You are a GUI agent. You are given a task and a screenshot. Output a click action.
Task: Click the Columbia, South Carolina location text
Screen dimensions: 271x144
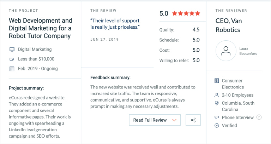[x=238, y=106]
